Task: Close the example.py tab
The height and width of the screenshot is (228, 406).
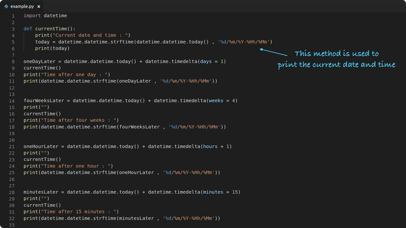Action: click(38, 6)
